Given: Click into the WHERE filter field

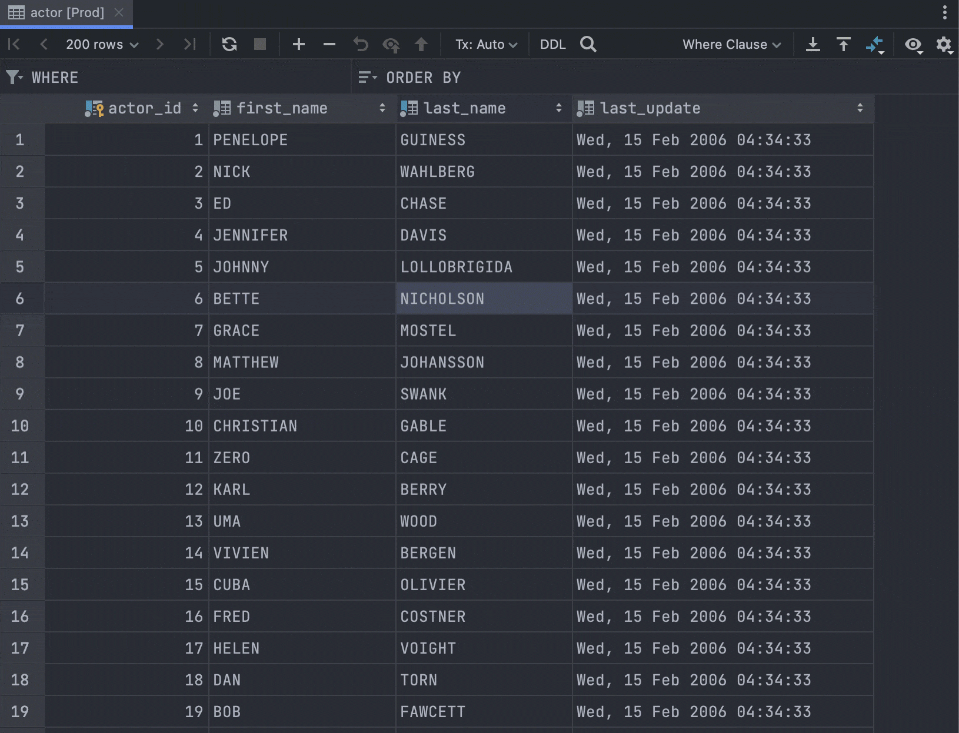Looking at the screenshot, I should pyautogui.click(x=188, y=78).
